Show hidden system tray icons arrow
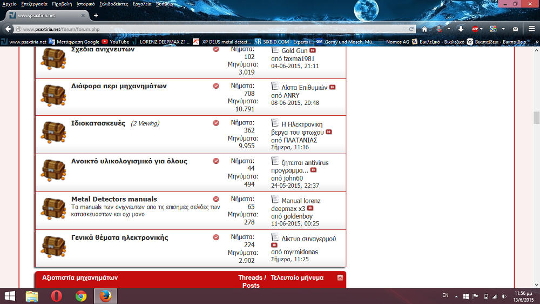The image size is (540, 304). pos(455,296)
